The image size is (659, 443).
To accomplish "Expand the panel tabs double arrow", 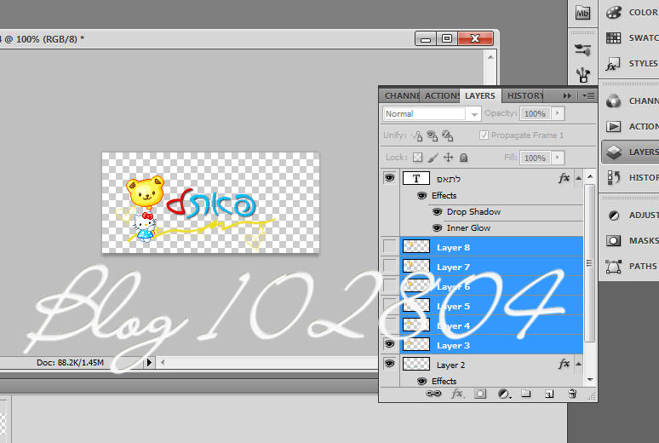I will [x=567, y=96].
